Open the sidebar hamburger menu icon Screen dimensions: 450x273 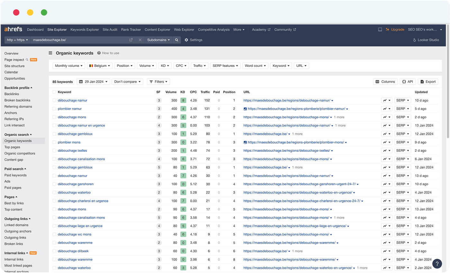[50, 53]
